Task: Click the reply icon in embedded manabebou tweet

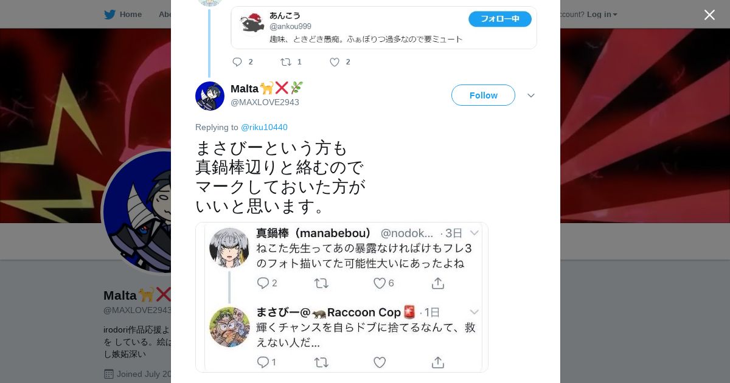Action: (263, 283)
